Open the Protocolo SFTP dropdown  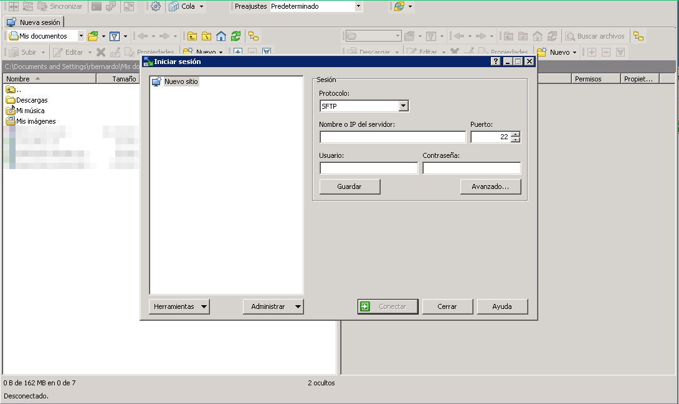[x=403, y=106]
